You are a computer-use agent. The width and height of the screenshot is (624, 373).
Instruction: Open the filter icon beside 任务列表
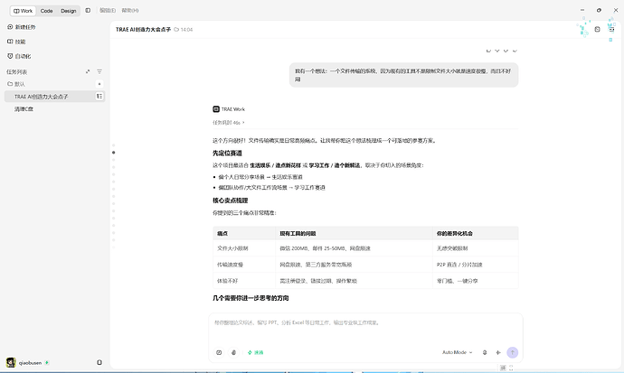point(99,71)
